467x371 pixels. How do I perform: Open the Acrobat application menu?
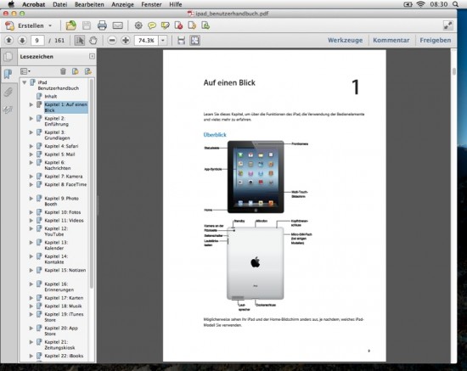(34, 4)
